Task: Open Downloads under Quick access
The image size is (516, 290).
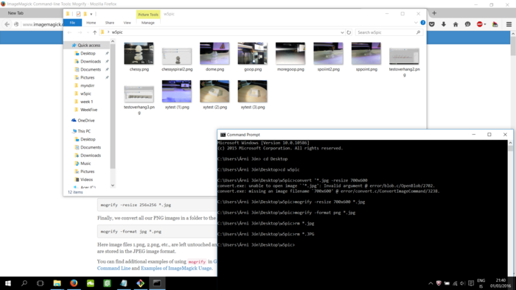Action: tap(91, 61)
